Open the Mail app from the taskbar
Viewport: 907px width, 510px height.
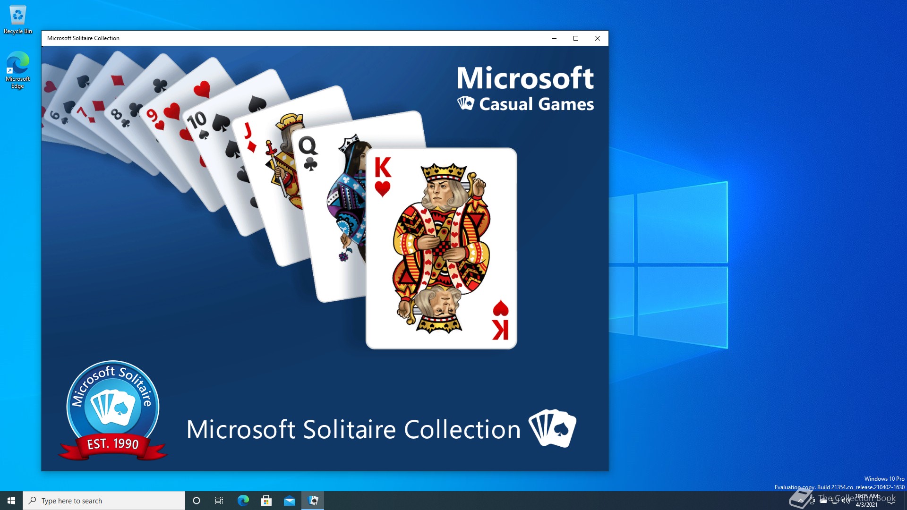click(290, 501)
